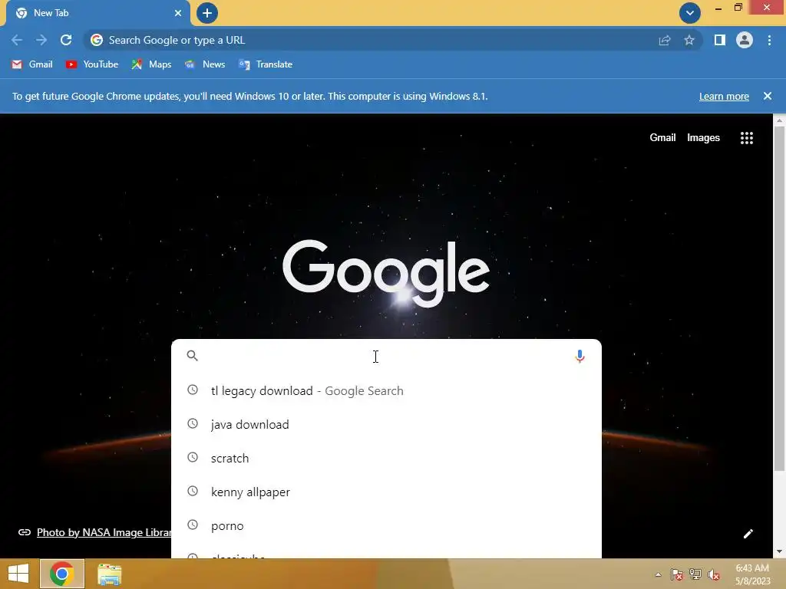
Task: Share this page icon in address bar
Action: pyautogui.click(x=665, y=40)
